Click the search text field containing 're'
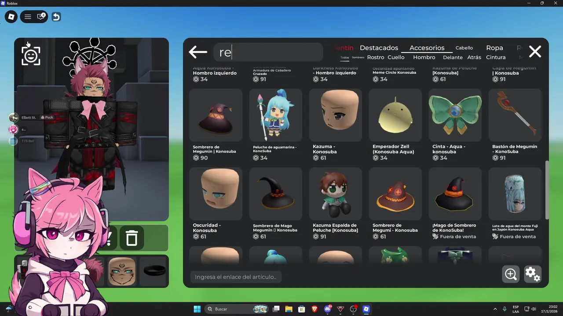 [x=268, y=52]
